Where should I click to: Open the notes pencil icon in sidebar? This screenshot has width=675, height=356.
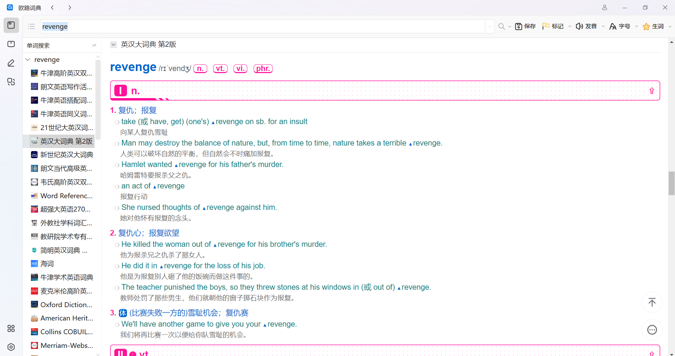[11, 63]
